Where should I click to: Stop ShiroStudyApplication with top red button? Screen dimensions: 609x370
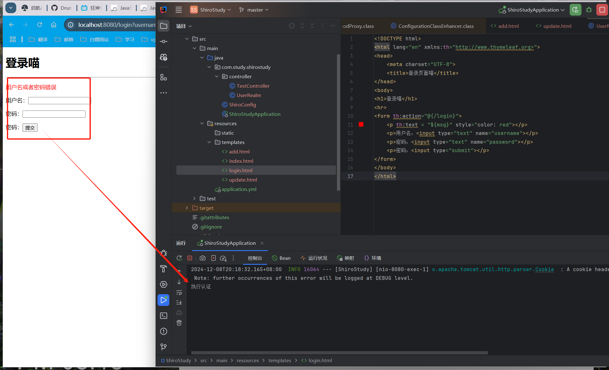coord(602,10)
